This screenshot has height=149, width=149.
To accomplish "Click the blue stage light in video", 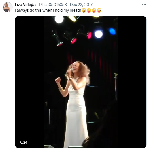I will pyautogui.click(x=112, y=31).
